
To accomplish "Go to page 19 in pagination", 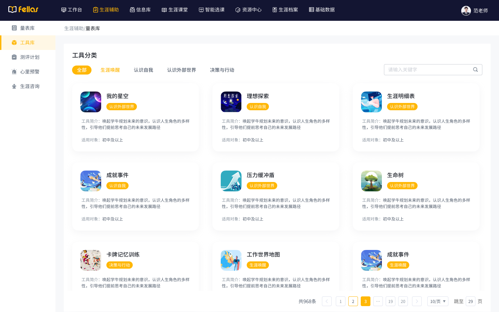I will coord(390,301).
